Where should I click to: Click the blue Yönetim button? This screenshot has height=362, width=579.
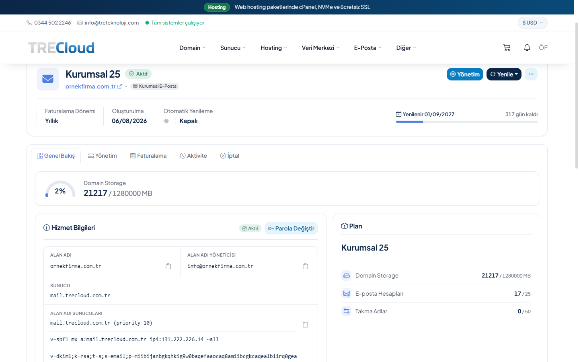pos(465,74)
